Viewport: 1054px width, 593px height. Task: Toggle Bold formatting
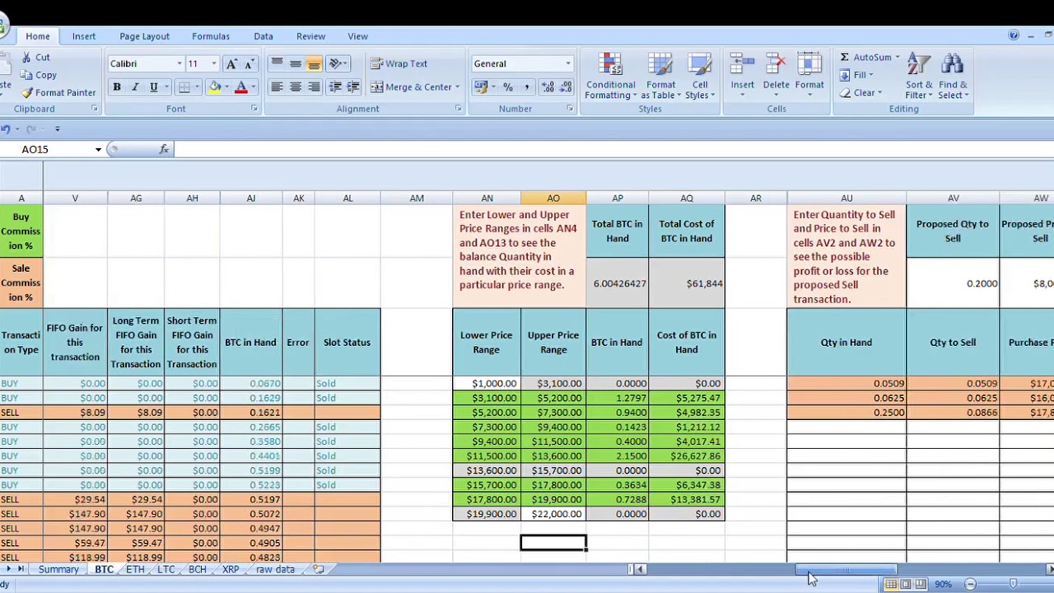[117, 87]
